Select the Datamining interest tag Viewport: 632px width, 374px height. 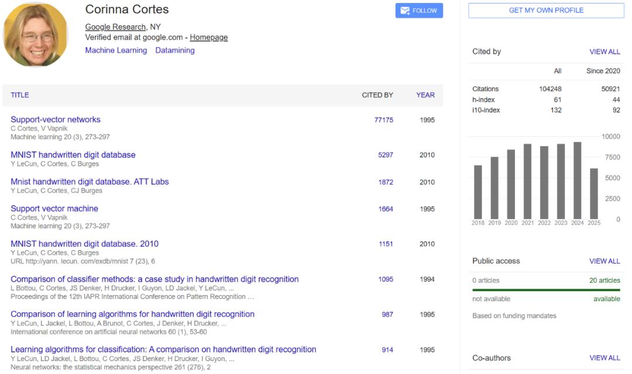point(175,50)
